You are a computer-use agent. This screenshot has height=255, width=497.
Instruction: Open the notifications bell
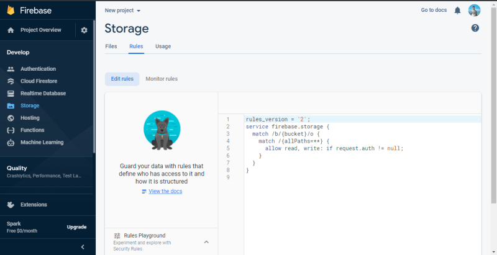pos(457,11)
